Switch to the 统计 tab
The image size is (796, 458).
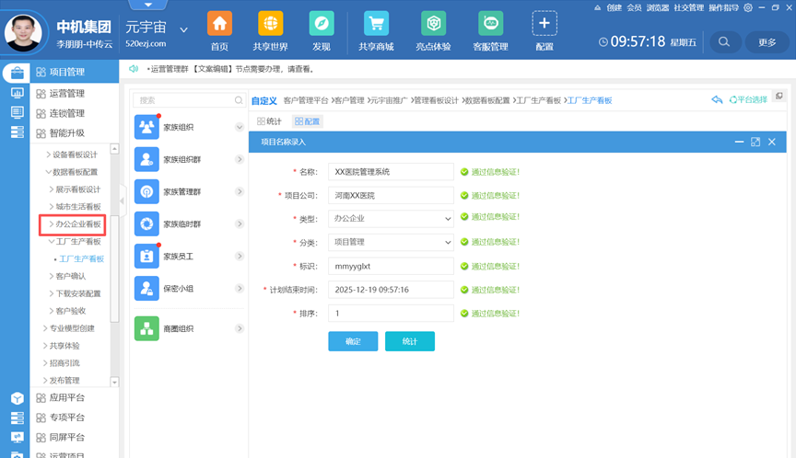click(x=269, y=121)
